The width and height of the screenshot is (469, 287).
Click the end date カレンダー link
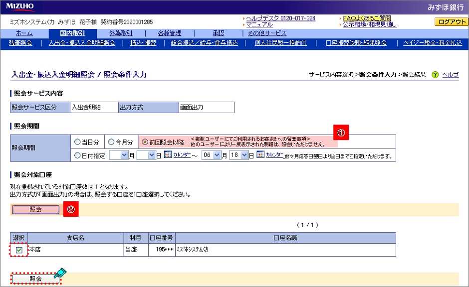[274, 154]
